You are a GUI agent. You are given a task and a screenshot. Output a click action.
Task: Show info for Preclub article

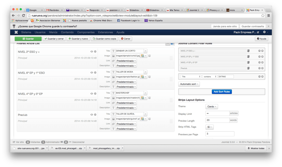(x=95, y=114)
